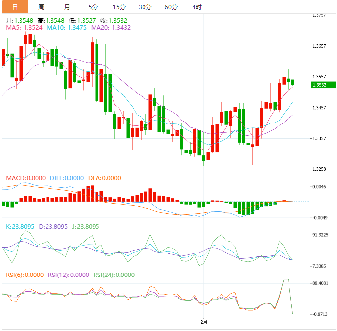The height and width of the screenshot is (331, 337).
Task: Open the 4时 timeframe tab
Action: tap(197, 7)
